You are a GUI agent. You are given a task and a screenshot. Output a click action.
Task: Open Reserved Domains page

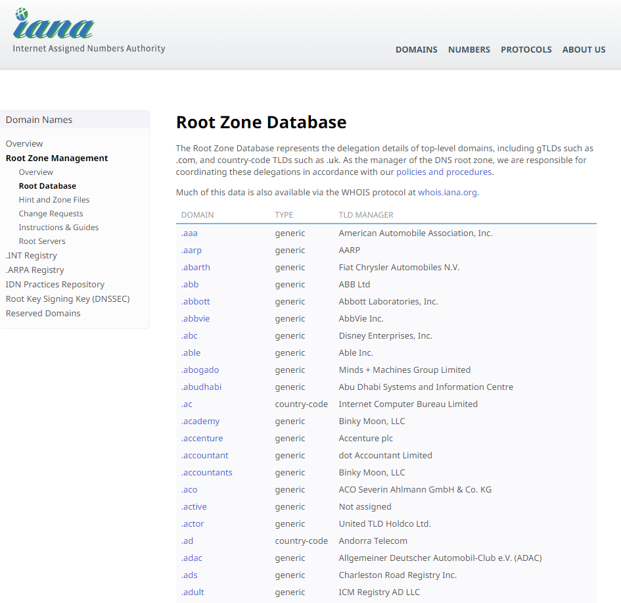tap(43, 314)
